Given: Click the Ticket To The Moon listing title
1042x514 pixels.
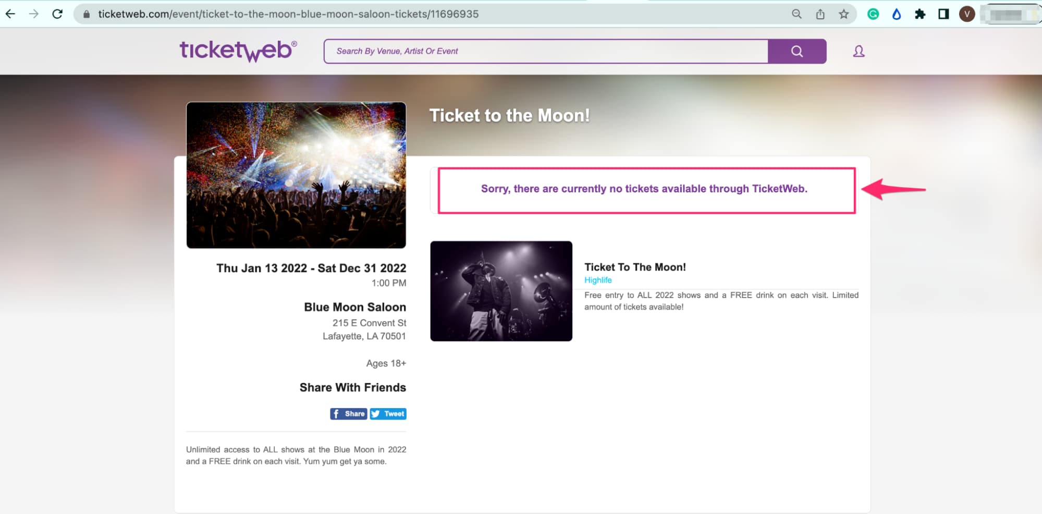Looking at the screenshot, I should [635, 267].
